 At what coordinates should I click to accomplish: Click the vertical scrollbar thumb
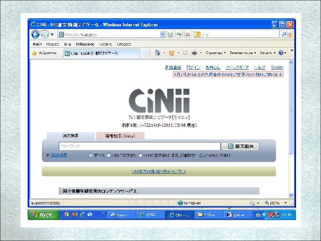(291, 110)
